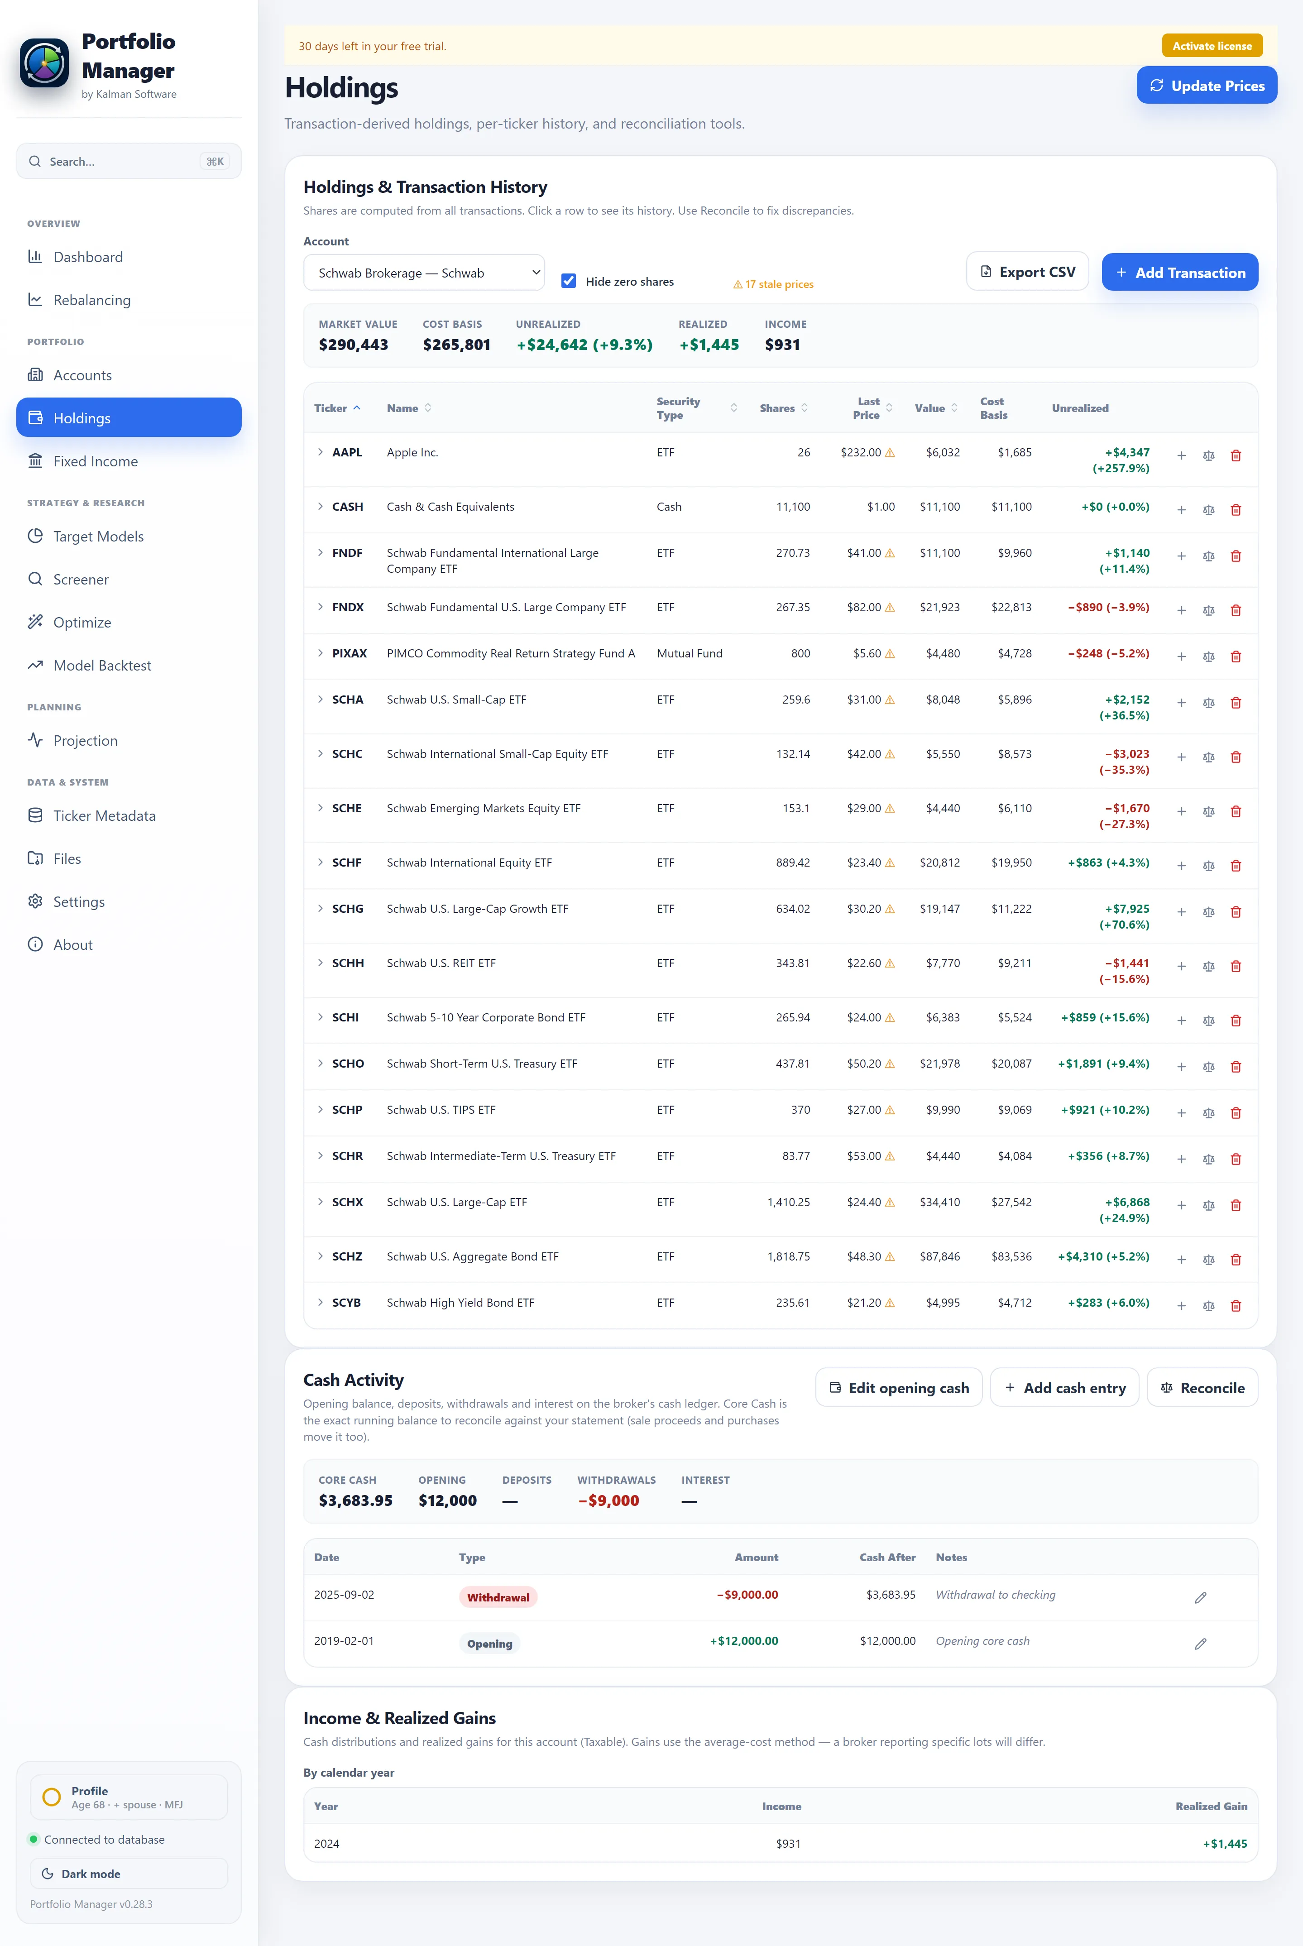Click the Update Prices button
The image size is (1303, 1946).
coord(1207,86)
